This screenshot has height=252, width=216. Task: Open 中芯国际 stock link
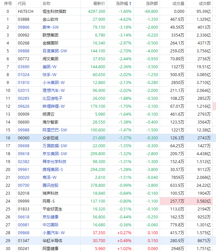pos(50,225)
